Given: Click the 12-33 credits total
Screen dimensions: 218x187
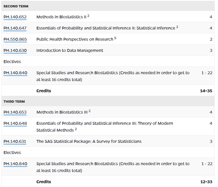Looking at the screenshot, I should pyautogui.click(x=206, y=182).
